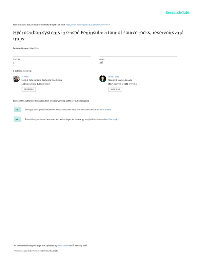Click Denis Lavoie's name in the authors section
The width and height of the screenshot is (199, 257).
tap(114, 76)
